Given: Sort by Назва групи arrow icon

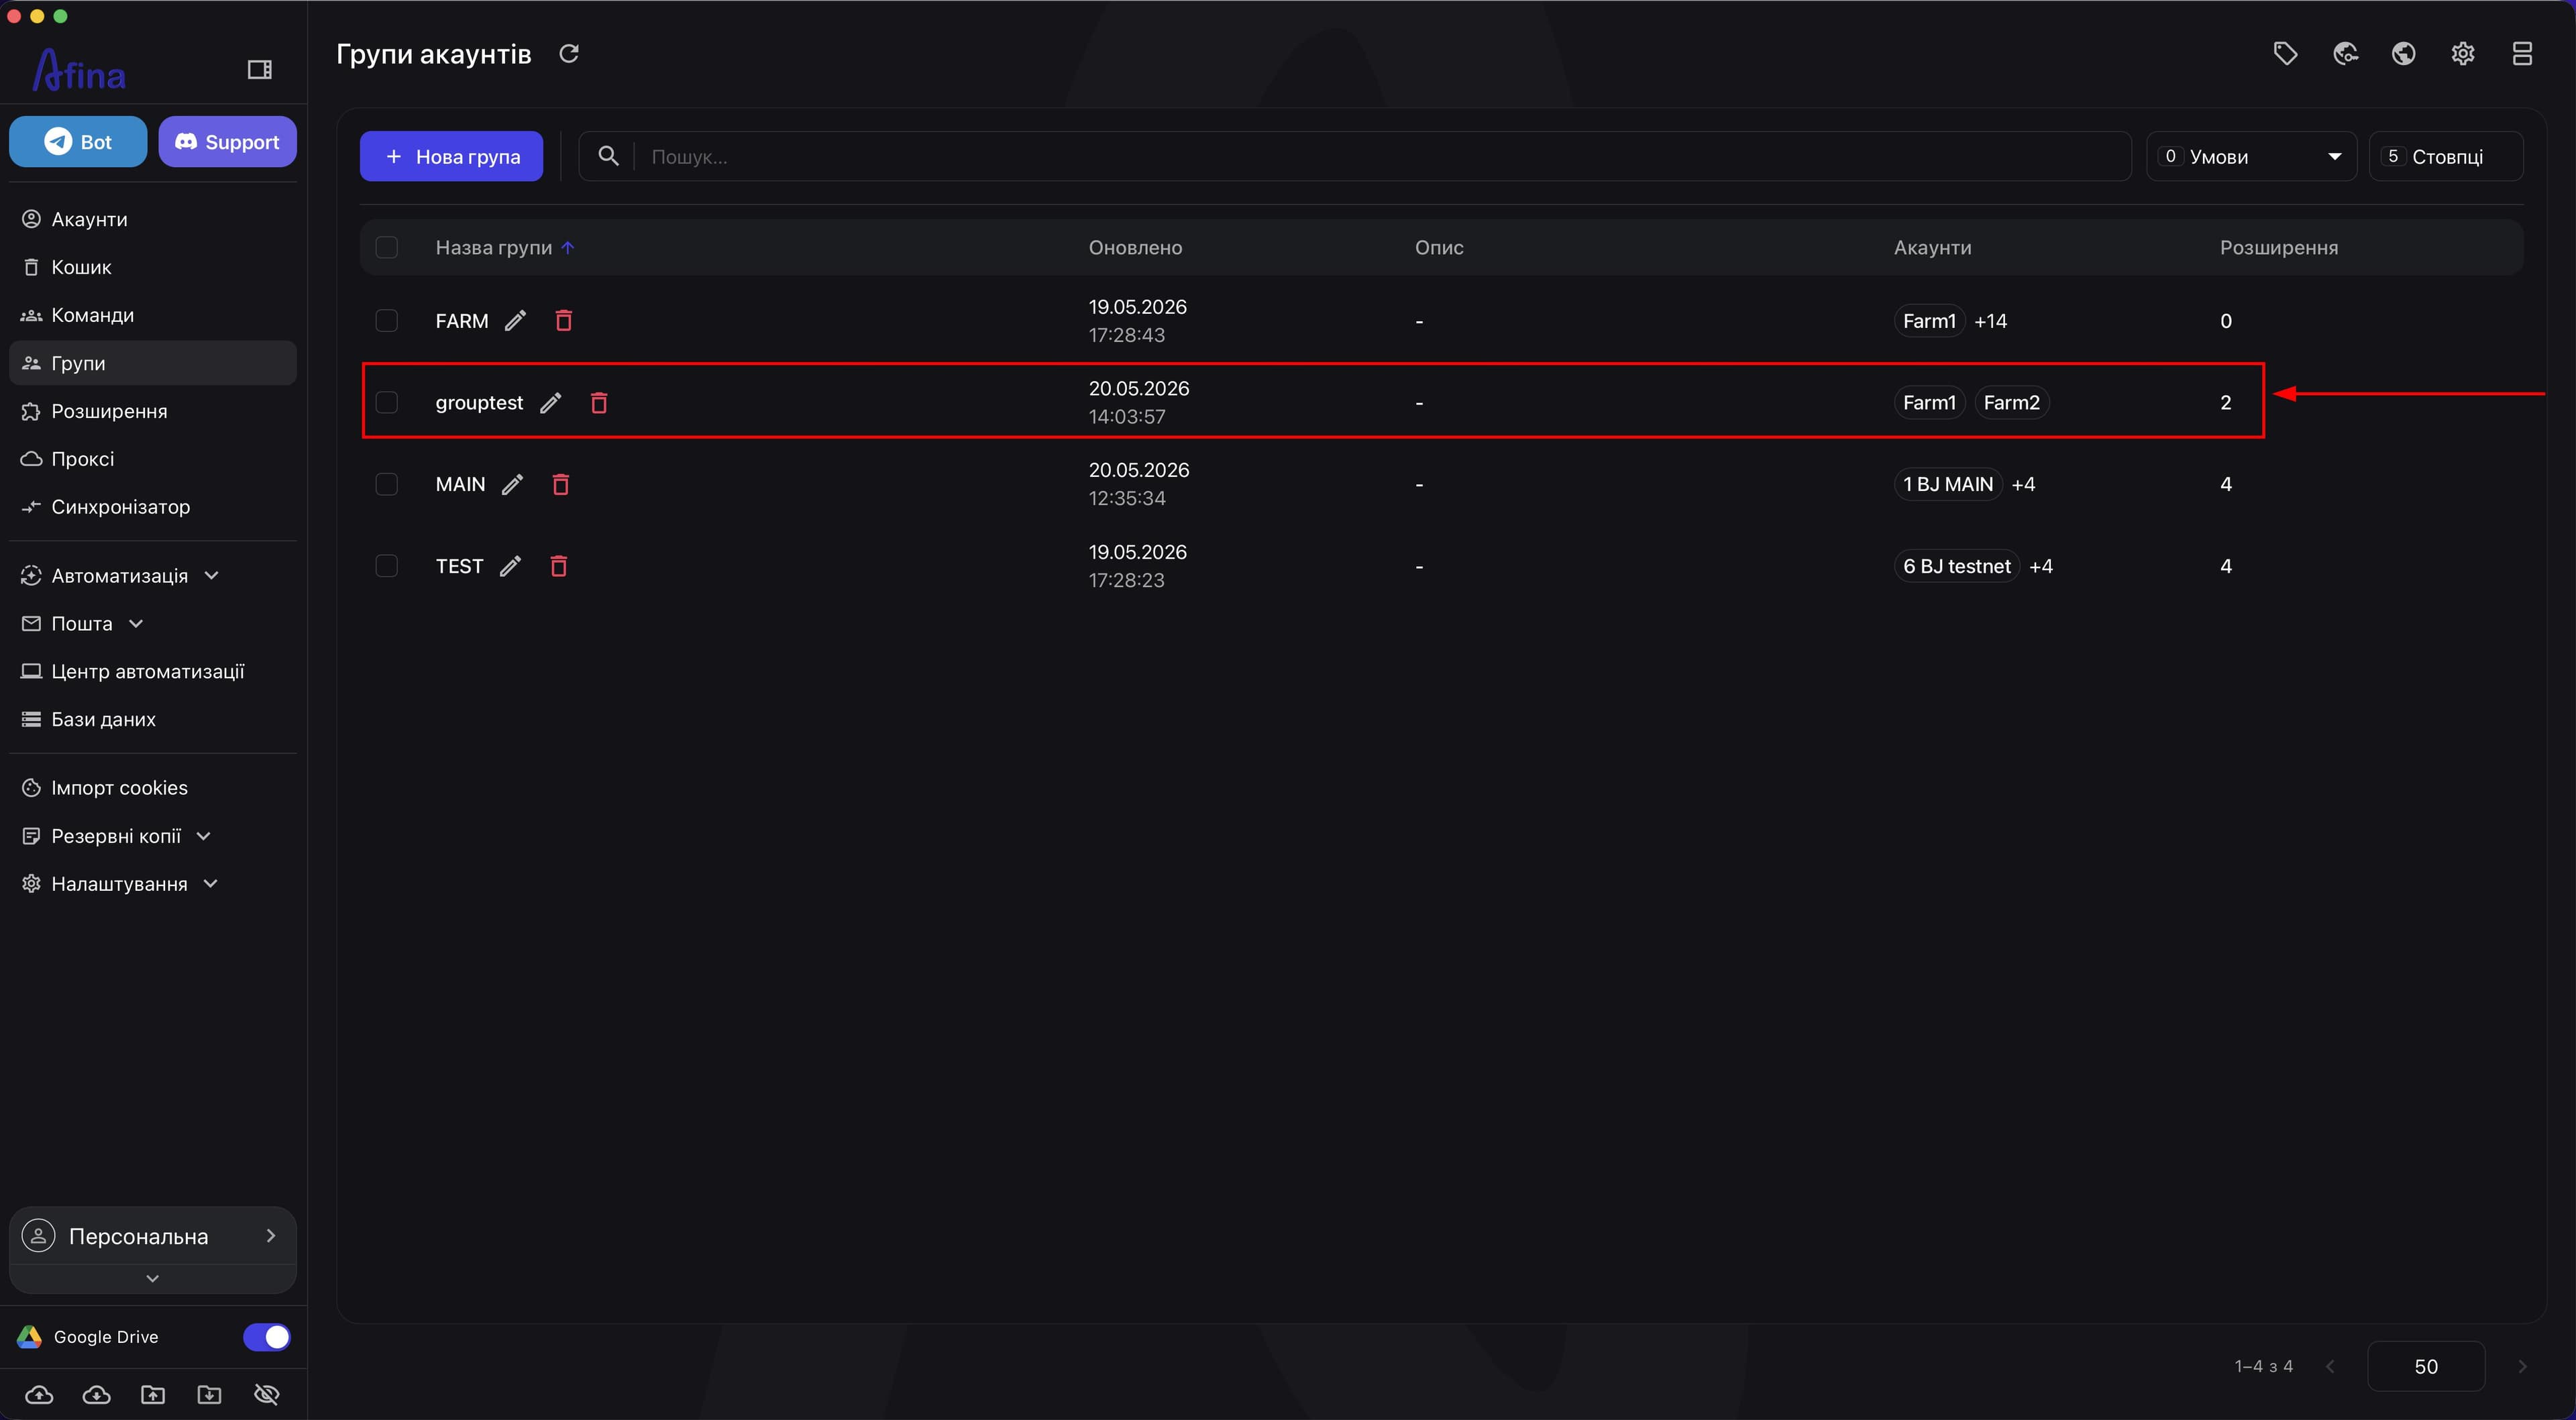Looking at the screenshot, I should pos(568,248).
